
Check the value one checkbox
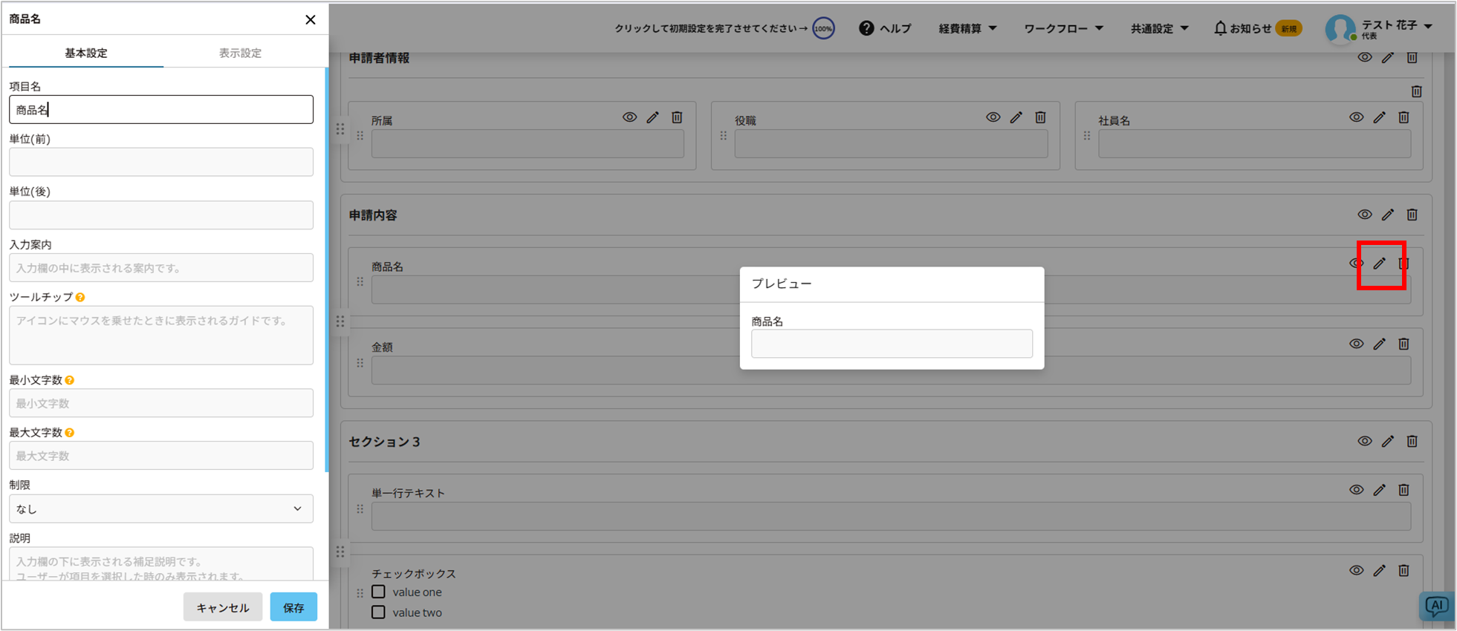pyautogui.click(x=379, y=592)
